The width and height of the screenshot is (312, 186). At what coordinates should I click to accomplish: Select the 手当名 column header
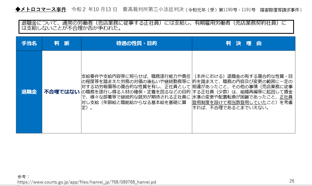tap(29, 44)
